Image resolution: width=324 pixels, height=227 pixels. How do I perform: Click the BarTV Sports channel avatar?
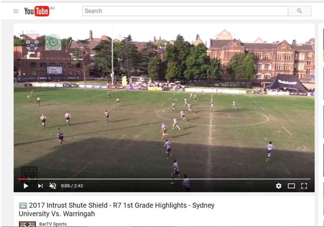pyautogui.click(x=27, y=224)
